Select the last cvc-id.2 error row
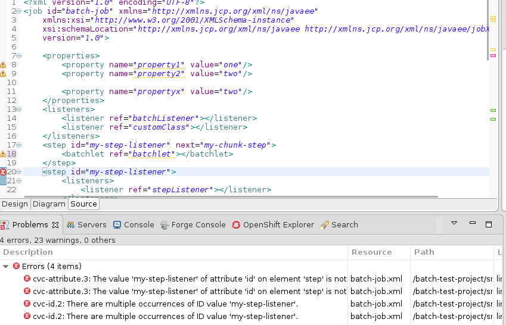 pyautogui.click(x=252, y=317)
